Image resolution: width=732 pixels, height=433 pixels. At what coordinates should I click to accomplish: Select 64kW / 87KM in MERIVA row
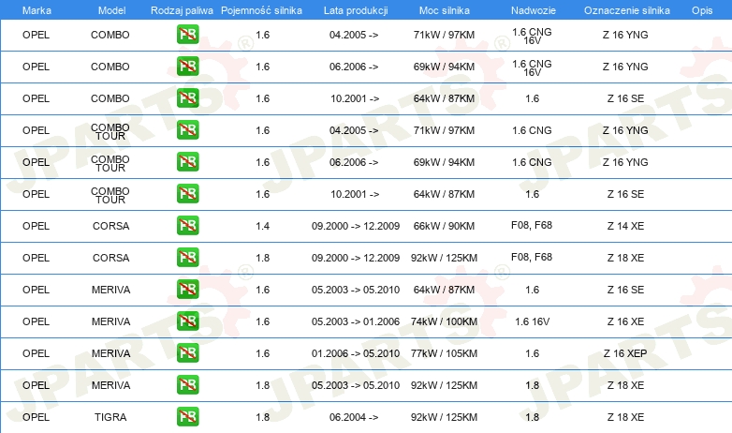coord(444,290)
